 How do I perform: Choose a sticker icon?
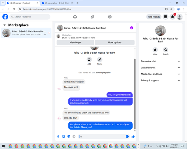click(x=69, y=137)
